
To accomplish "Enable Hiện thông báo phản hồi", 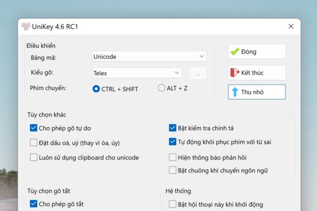I will 173,157.
